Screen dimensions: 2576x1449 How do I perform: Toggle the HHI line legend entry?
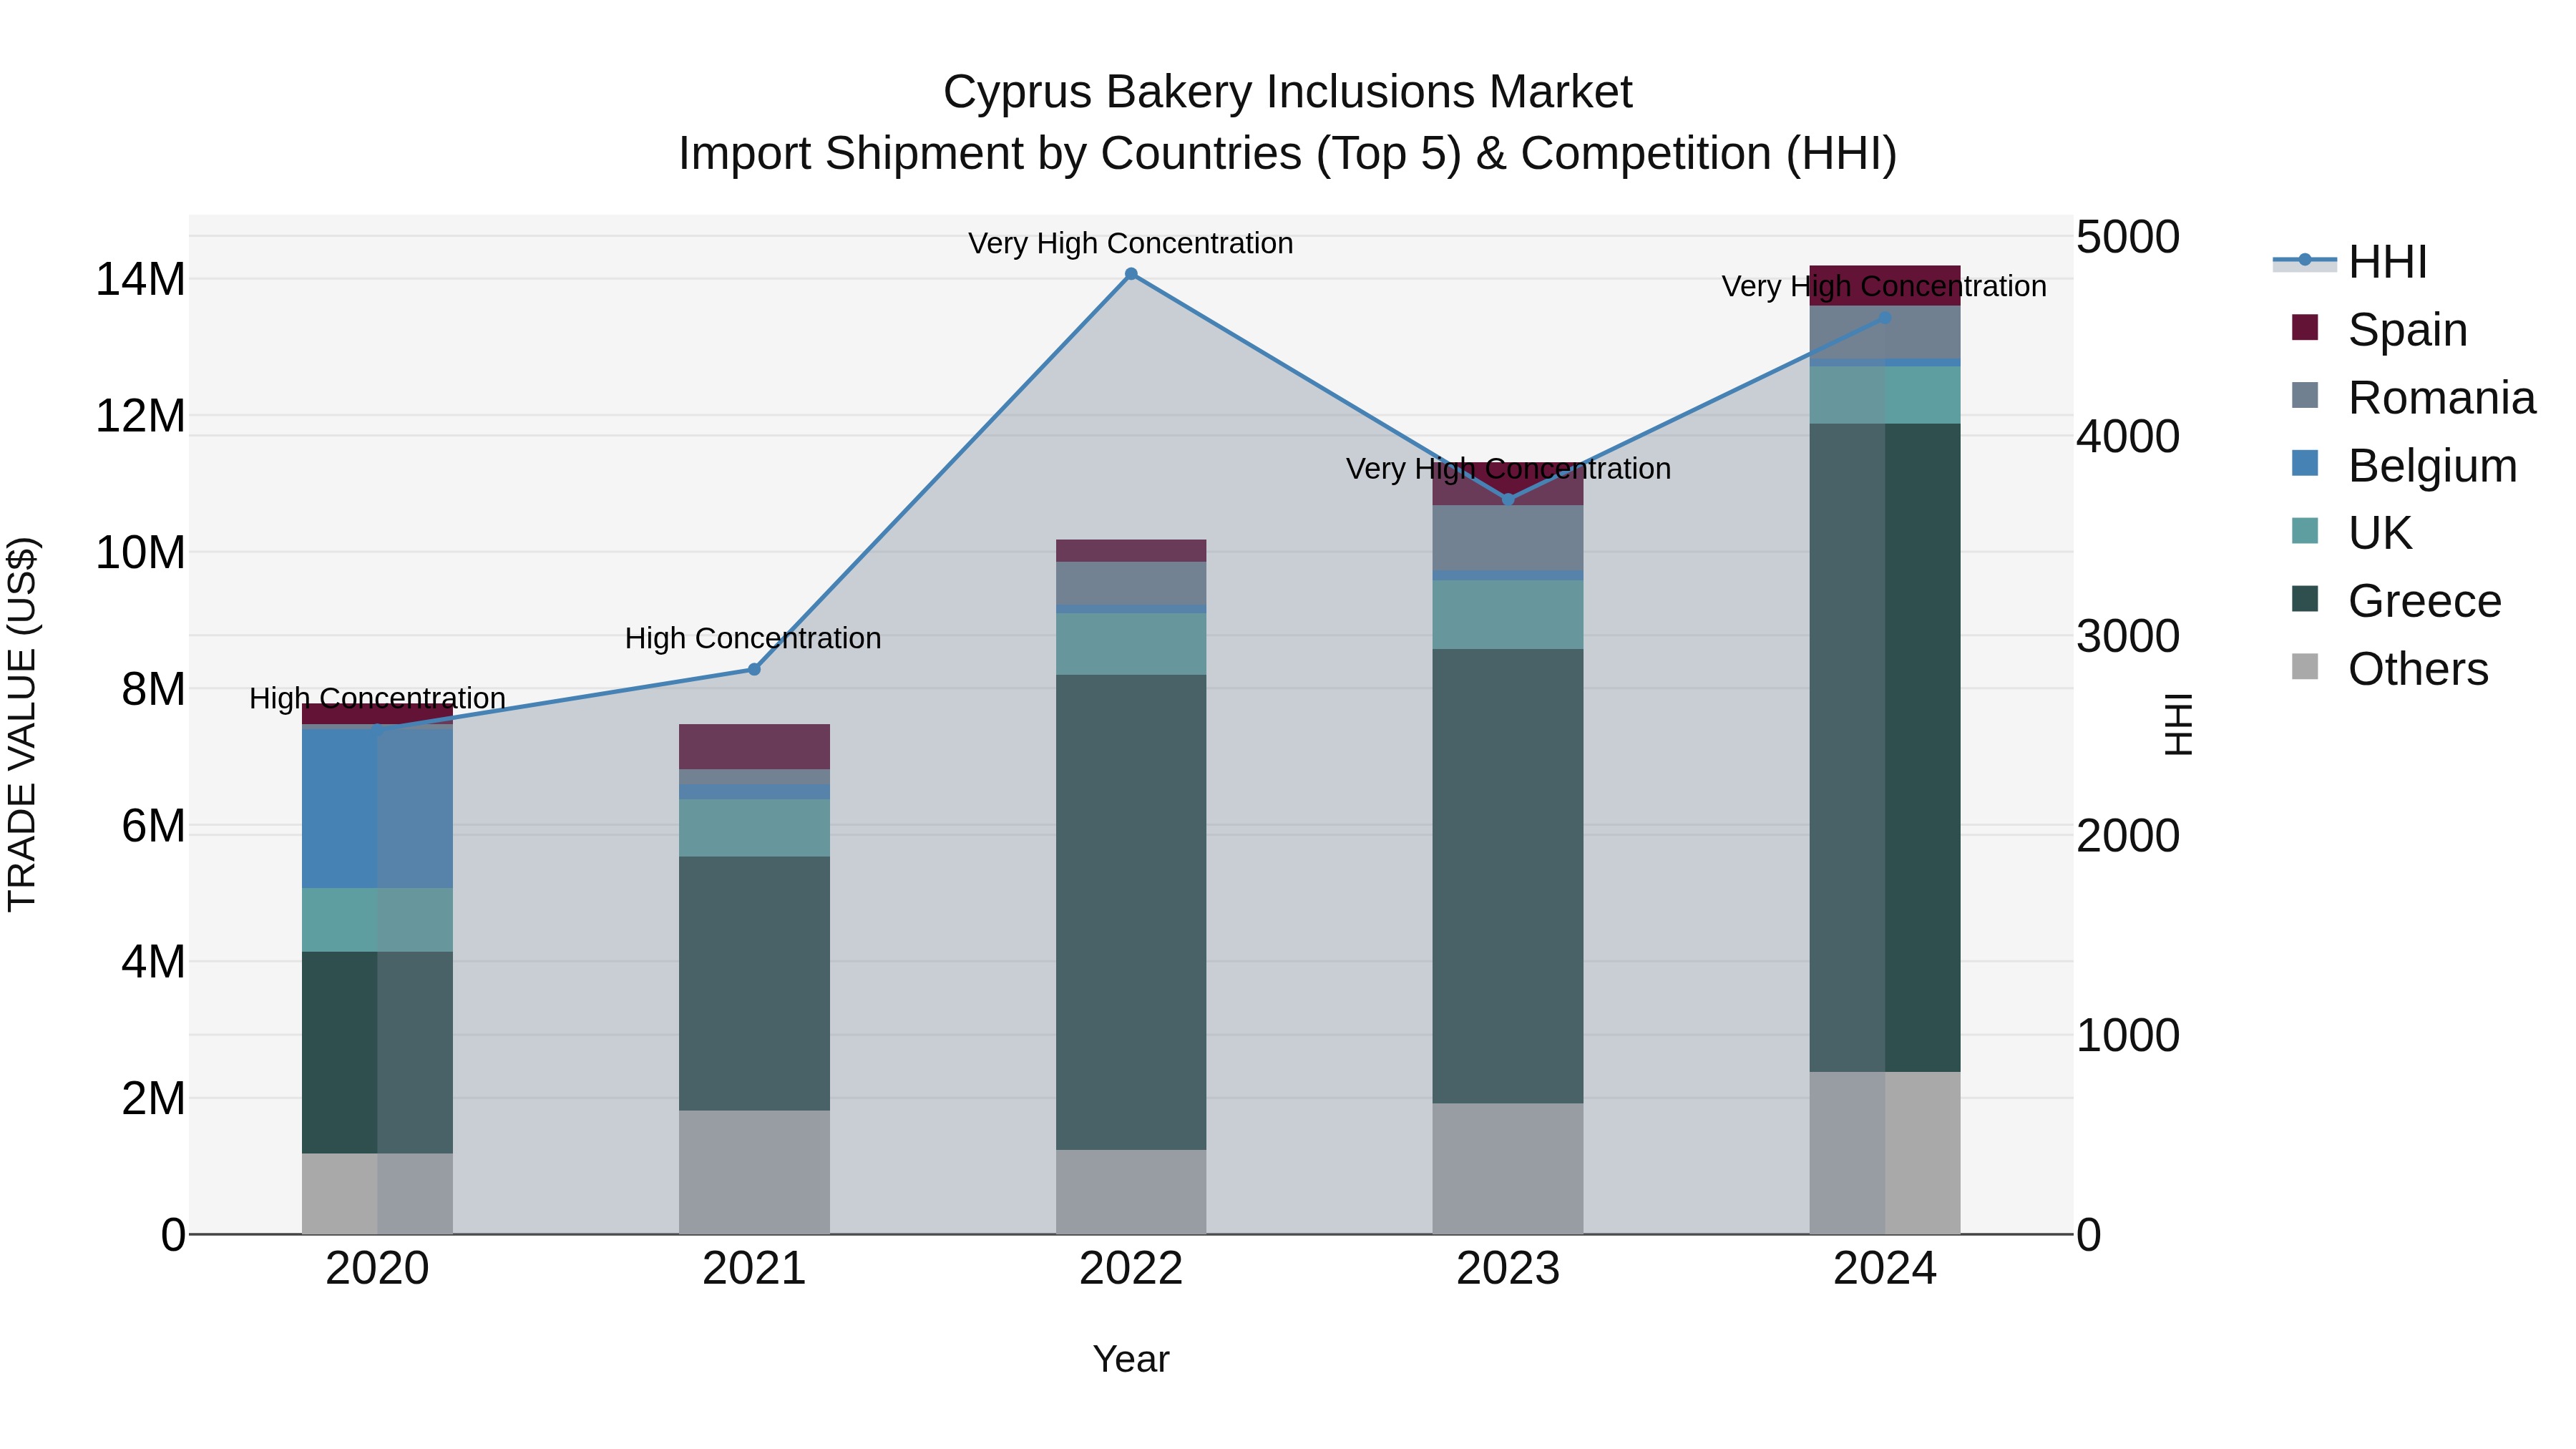coord(2350,262)
